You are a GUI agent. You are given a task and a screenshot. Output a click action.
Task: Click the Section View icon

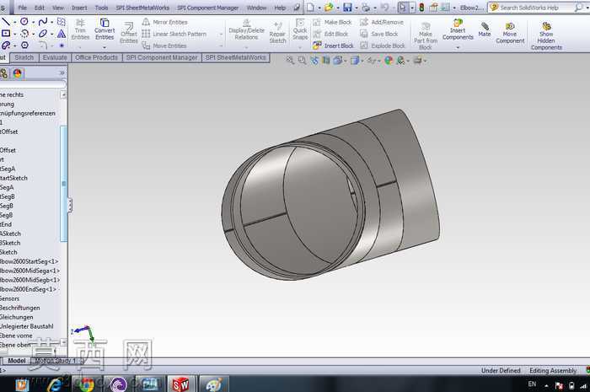pos(326,60)
